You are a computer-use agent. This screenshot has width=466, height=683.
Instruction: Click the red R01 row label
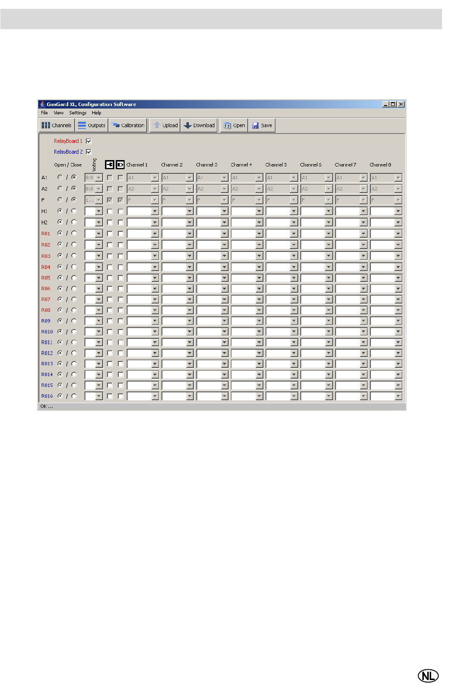tap(46, 234)
